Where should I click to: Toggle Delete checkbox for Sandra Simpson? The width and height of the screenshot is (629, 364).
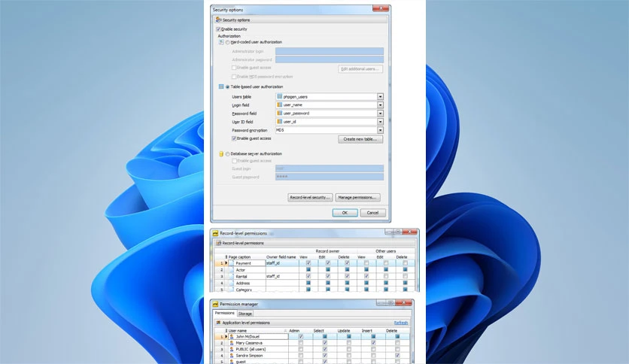(x=397, y=356)
